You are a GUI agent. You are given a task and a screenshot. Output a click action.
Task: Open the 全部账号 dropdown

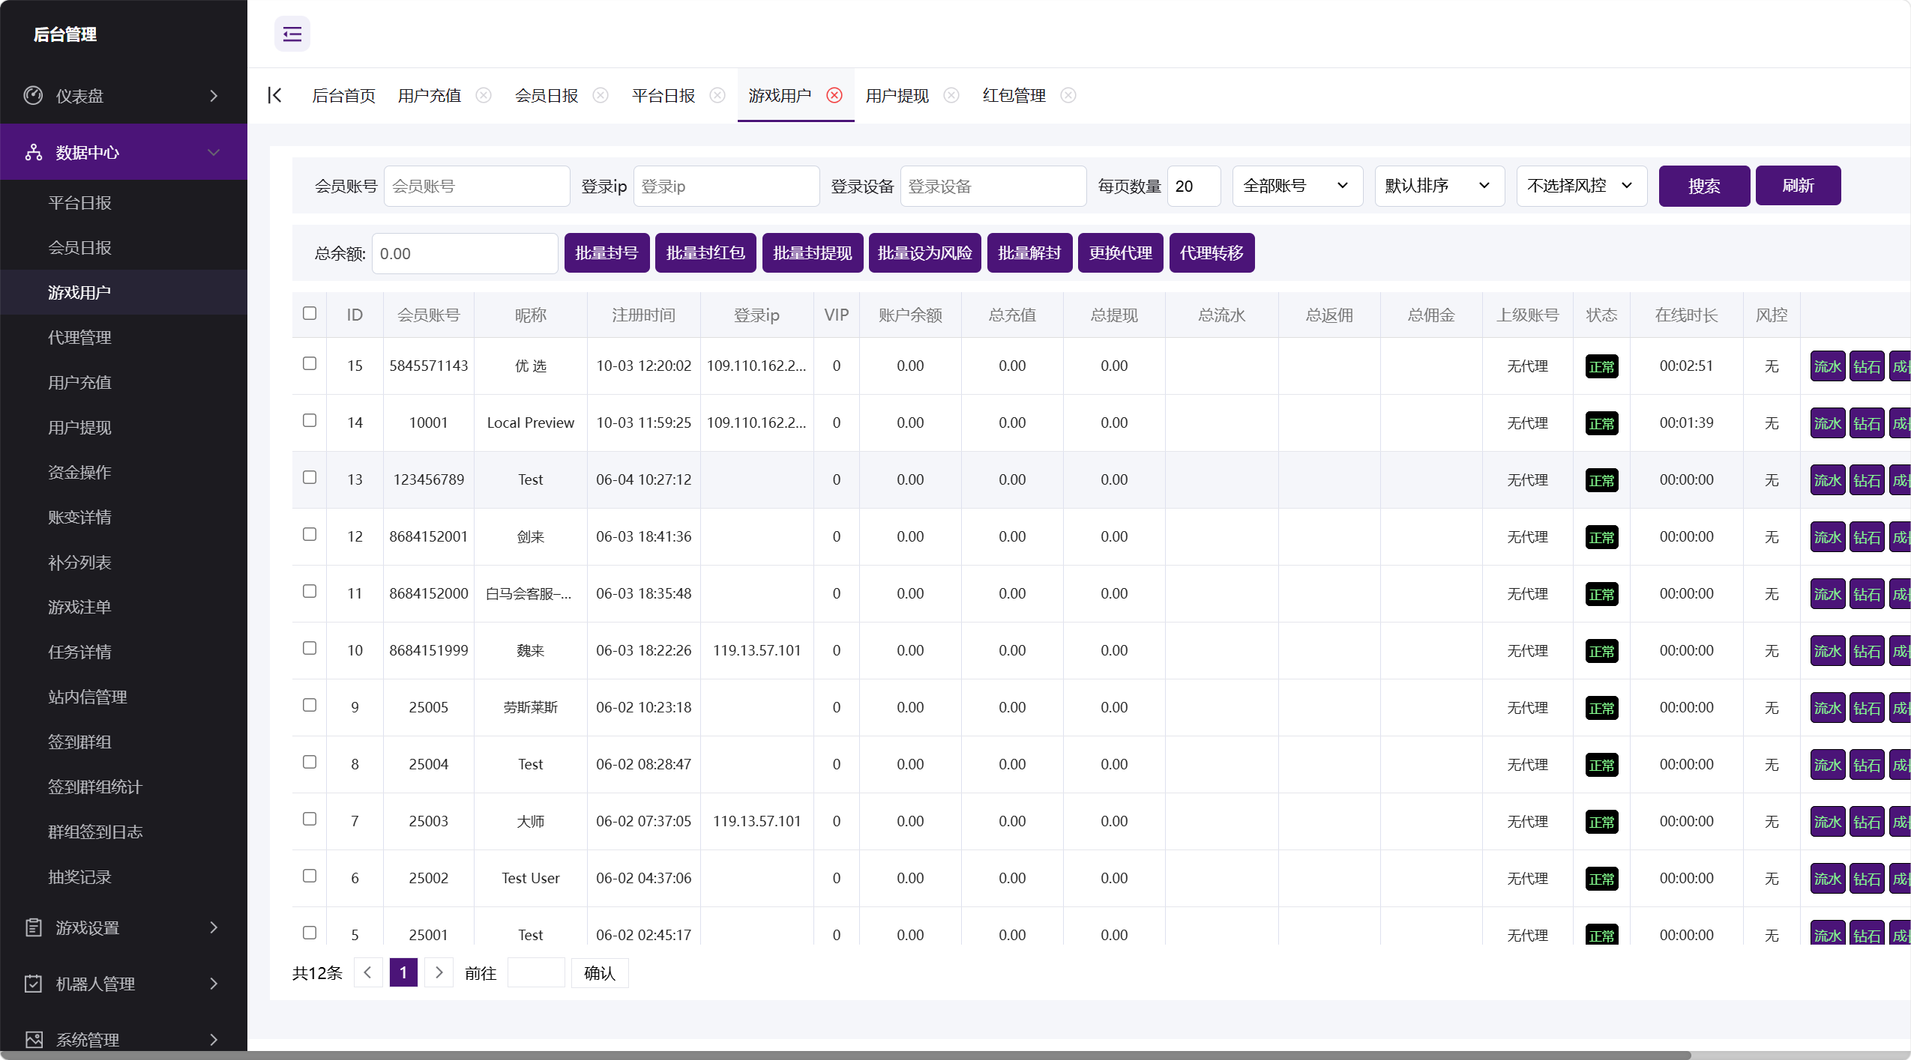(x=1297, y=186)
